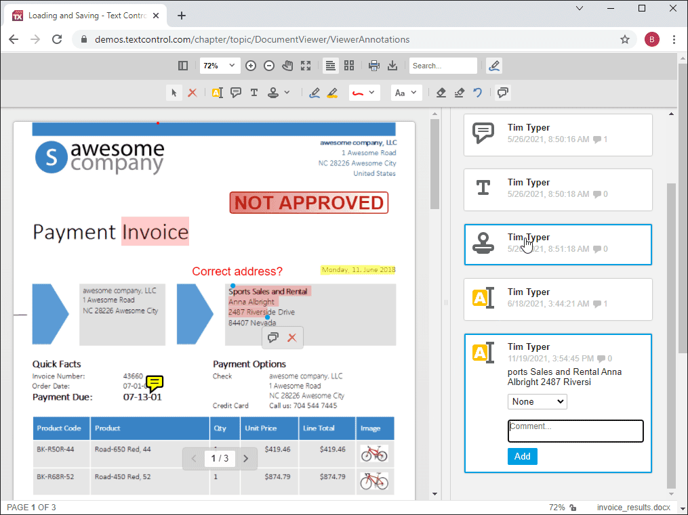Go to previous page arrow

click(x=194, y=459)
